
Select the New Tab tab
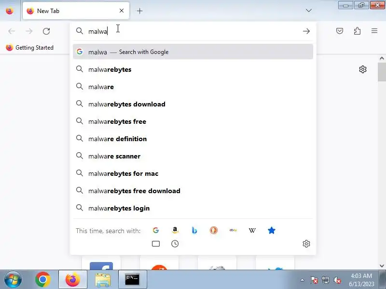[x=76, y=11]
